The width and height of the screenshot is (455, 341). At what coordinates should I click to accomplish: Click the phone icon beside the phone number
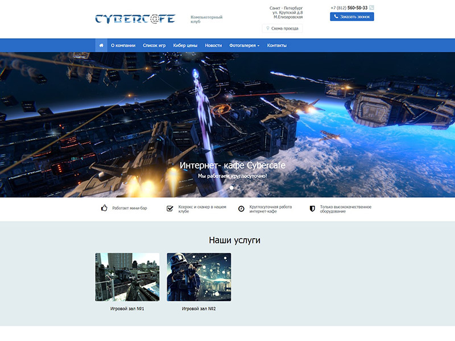click(371, 8)
